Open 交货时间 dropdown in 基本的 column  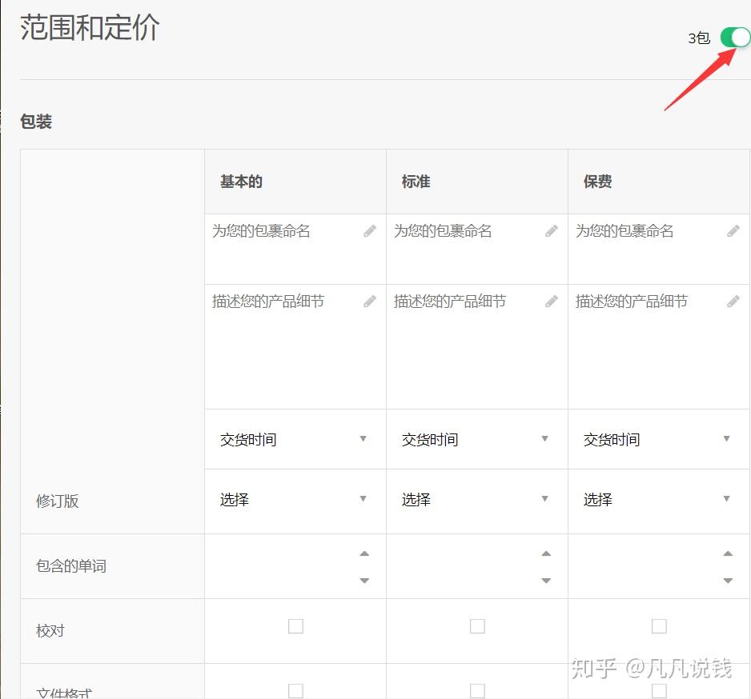tap(295, 439)
